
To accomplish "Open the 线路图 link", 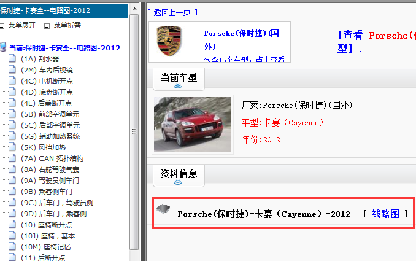I will [385, 214].
